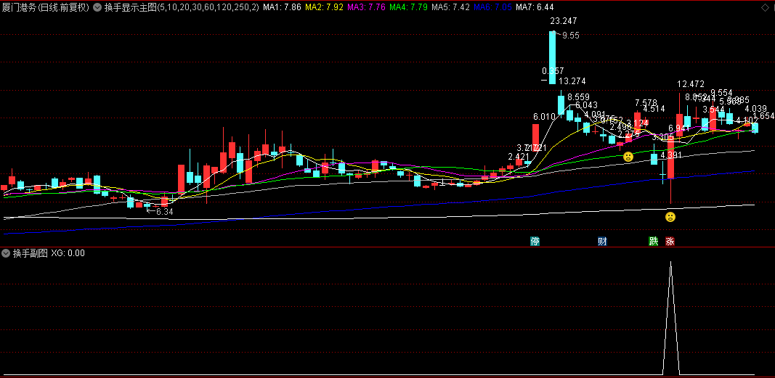Click the 7.578 turnover label
Viewport: 775px width, 378px height.
coord(646,102)
